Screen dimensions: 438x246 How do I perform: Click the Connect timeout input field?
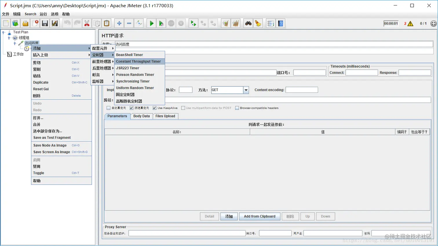[362, 73]
